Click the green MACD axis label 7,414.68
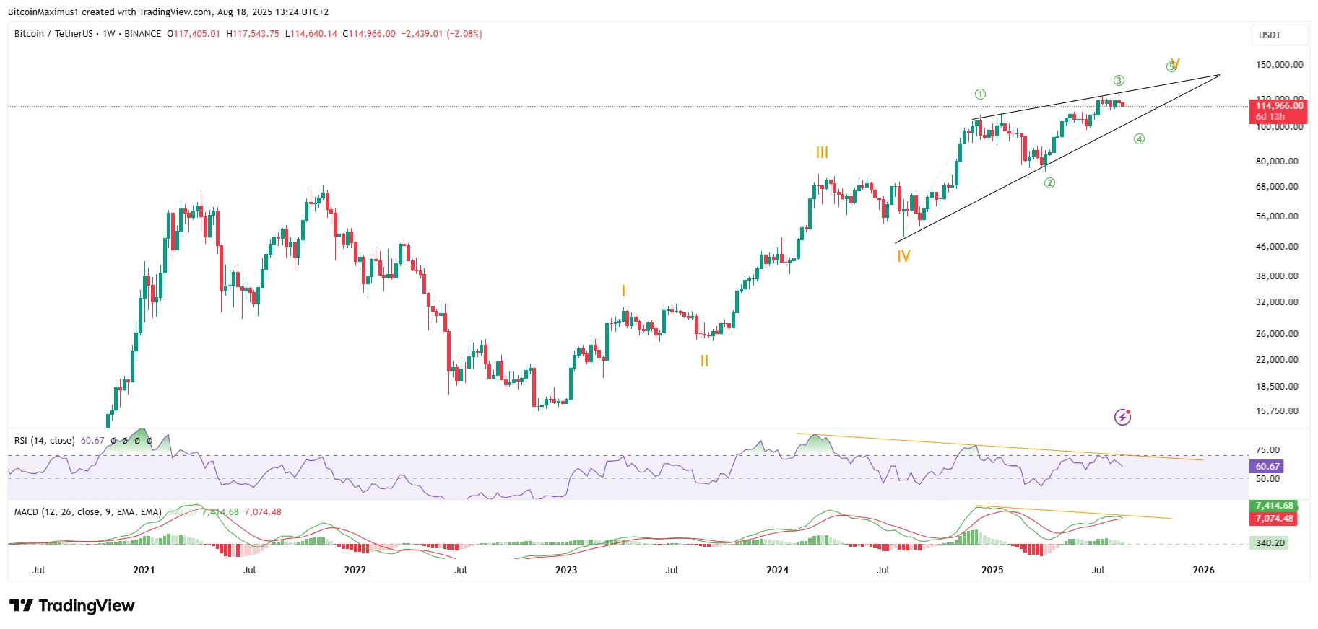 (x=1274, y=506)
